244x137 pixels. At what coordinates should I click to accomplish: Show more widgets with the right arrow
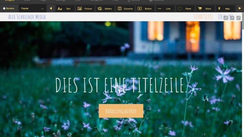pyautogui.click(x=239, y=8)
